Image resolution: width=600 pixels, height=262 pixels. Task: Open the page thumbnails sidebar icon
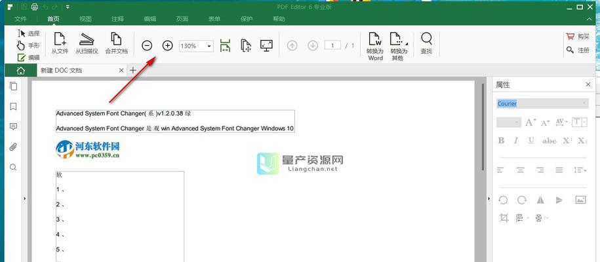tap(13, 86)
